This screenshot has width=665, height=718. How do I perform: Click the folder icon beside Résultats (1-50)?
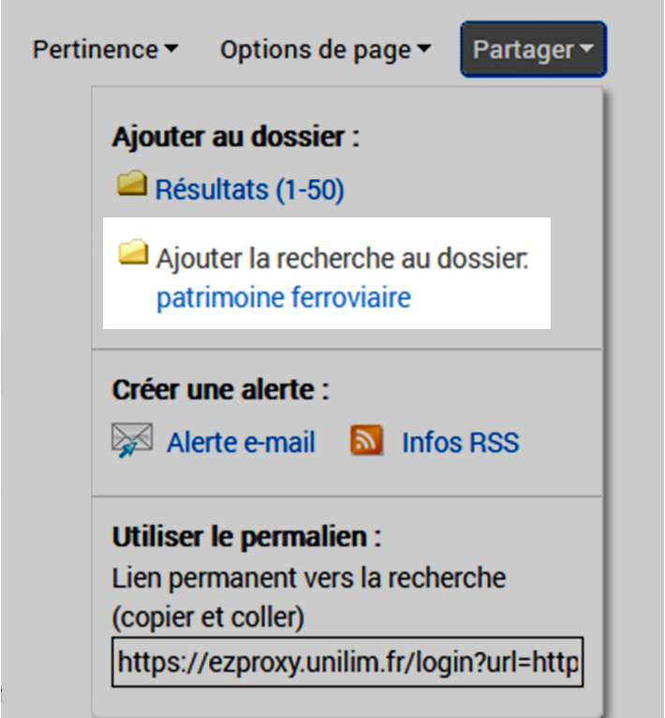pos(132,185)
